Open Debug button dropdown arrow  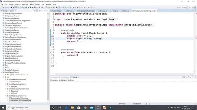24,7
